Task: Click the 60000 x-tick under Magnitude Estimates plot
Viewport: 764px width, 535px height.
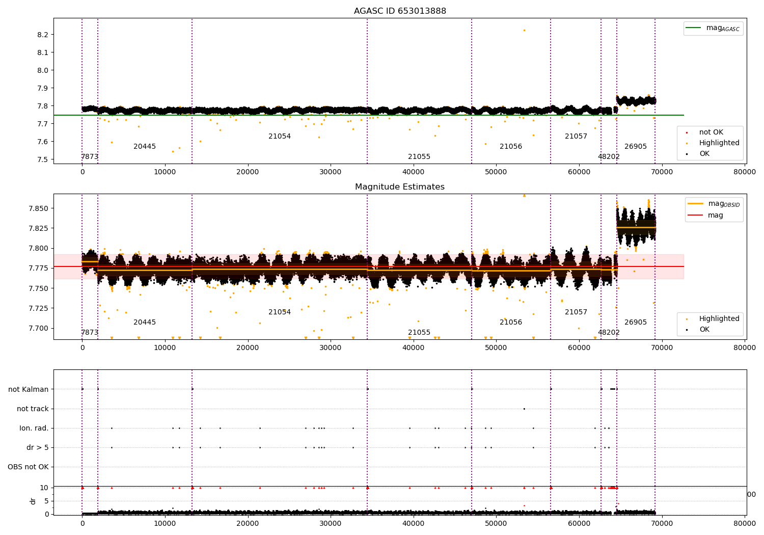Action: click(x=579, y=348)
